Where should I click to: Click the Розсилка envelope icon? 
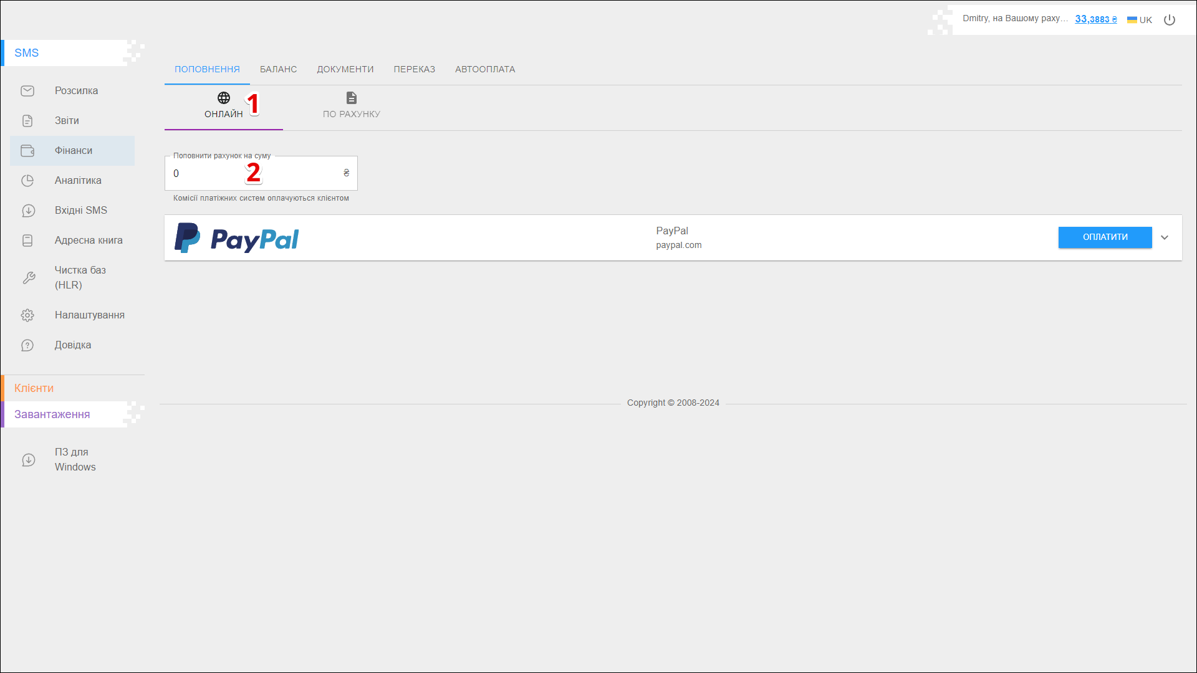27,91
